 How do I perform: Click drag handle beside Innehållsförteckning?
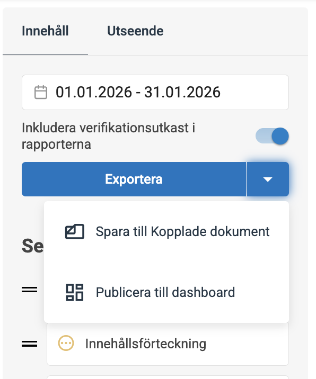(x=30, y=344)
